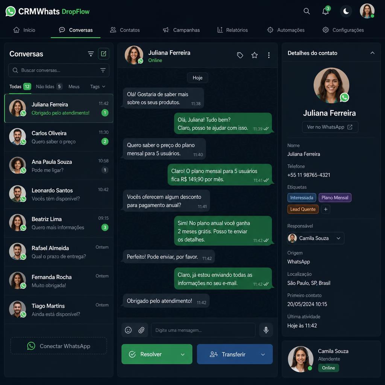Viewport: 385px width, 385px height.
Task: Open the Campanhas tab
Action: coord(181,30)
